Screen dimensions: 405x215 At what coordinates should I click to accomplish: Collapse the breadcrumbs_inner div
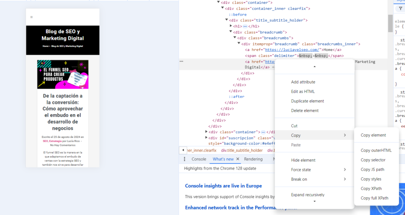[x=239, y=44]
